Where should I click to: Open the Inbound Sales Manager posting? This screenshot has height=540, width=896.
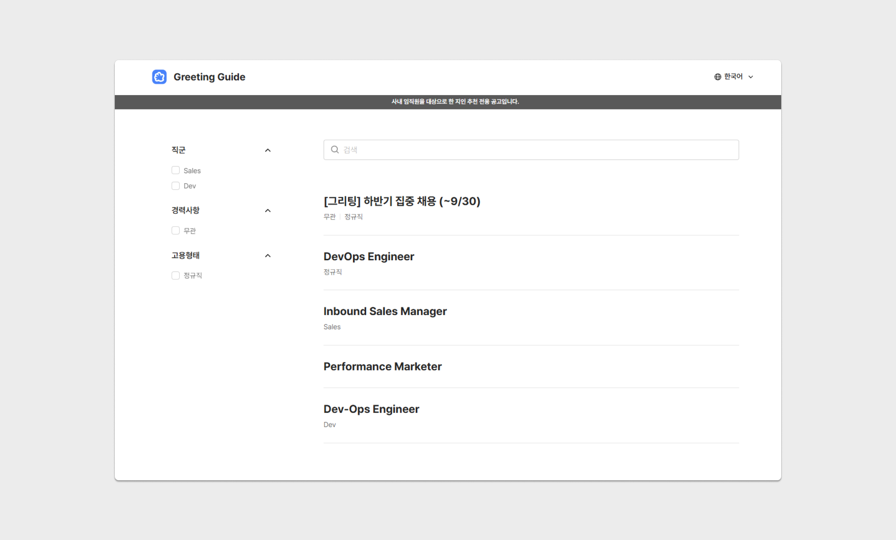(385, 311)
